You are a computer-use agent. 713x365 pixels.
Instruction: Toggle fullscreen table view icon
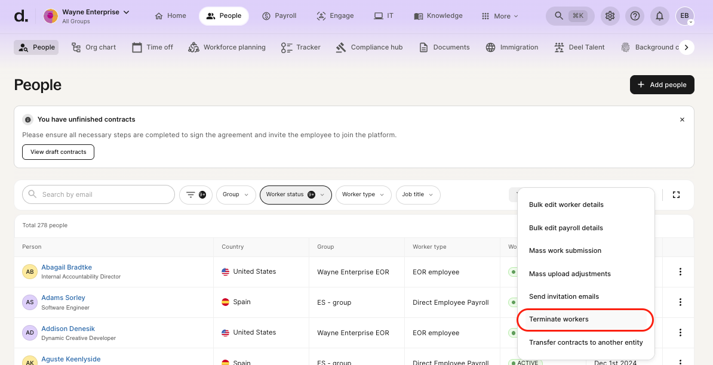coord(677,194)
